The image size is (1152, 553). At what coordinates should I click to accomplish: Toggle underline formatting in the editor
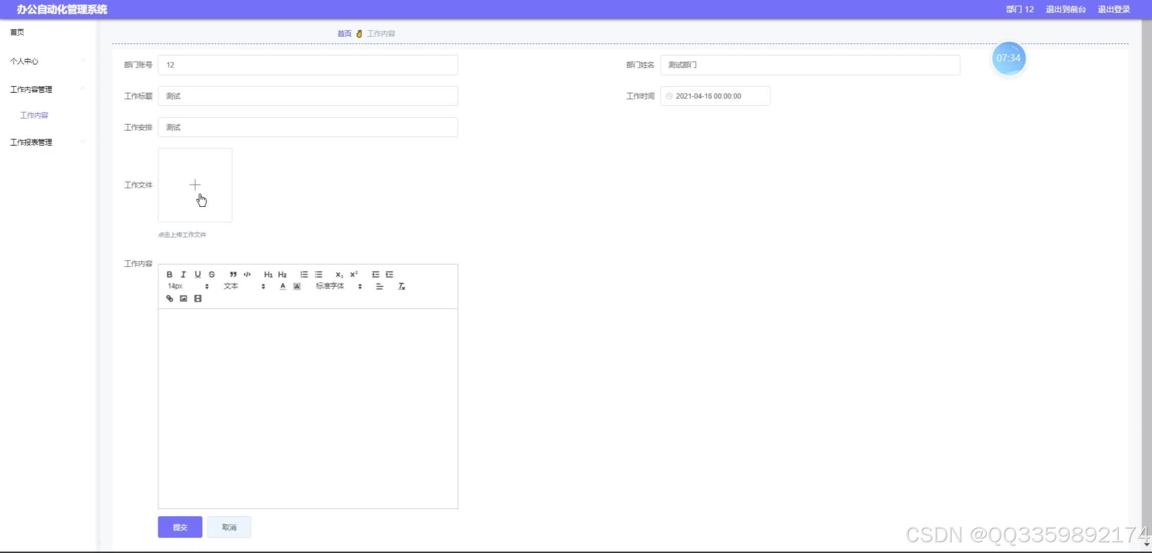point(197,274)
